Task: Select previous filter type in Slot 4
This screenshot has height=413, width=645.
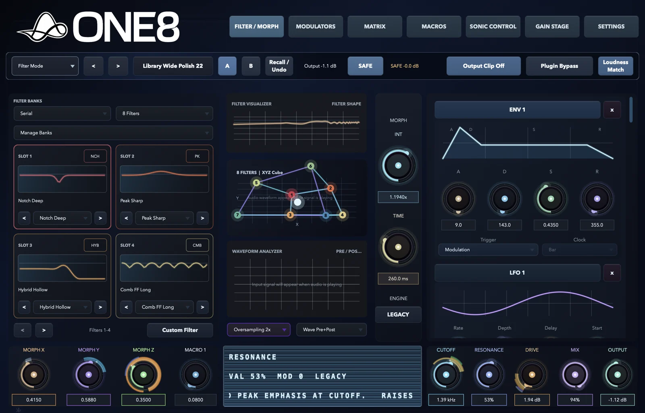Action: 126,307
